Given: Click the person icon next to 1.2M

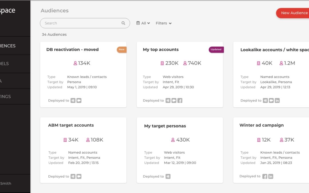Looking at the screenshot, I should [x=281, y=63].
